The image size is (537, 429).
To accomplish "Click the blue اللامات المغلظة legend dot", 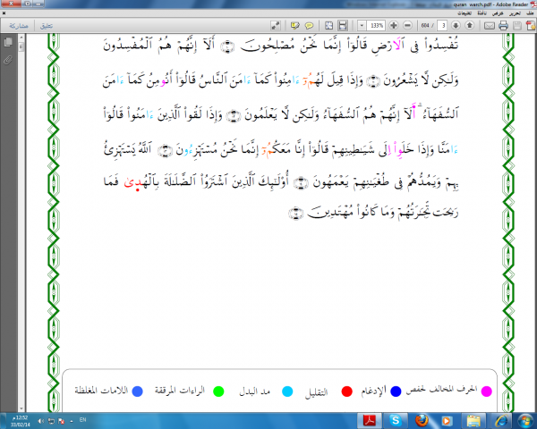I will click(x=137, y=391).
